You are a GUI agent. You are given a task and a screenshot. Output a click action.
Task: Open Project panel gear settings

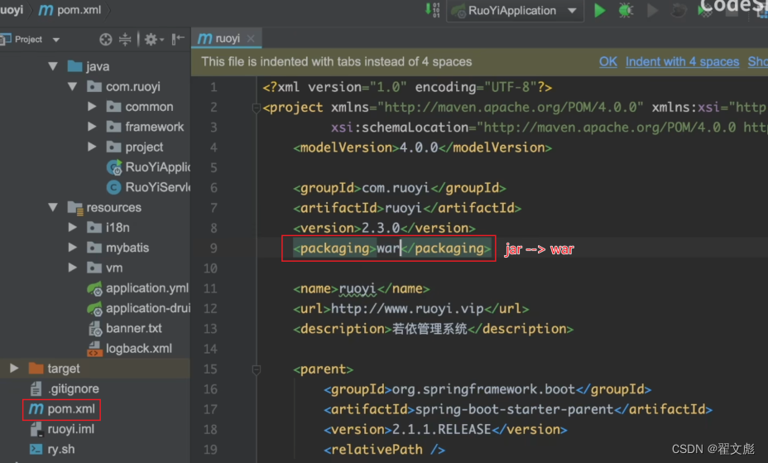point(151,39)
